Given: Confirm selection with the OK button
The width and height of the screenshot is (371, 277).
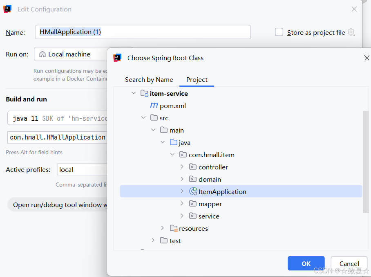Looking at the screenshot, I should [306, 263].
